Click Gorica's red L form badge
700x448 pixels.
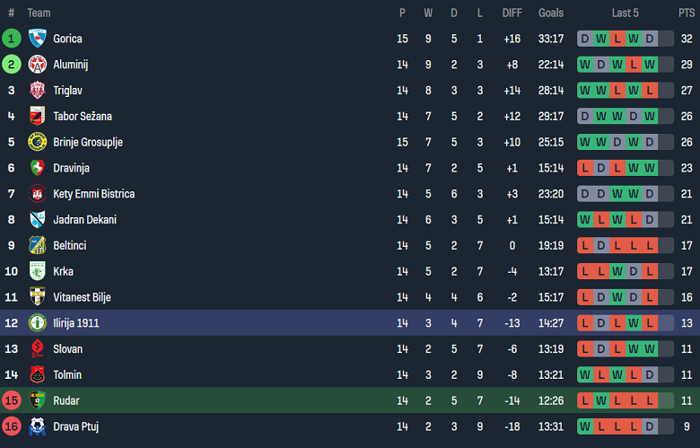617,39
